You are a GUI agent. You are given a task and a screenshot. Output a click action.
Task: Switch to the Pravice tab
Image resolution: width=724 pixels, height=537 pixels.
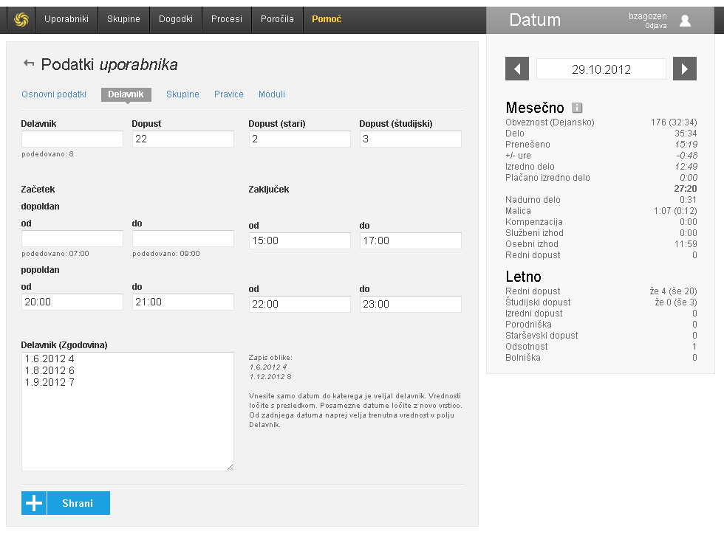pos(229,94)
